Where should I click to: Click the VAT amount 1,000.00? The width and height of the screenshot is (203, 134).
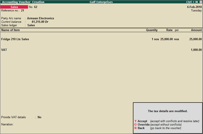pyautogui.click(x=196, y=50)
